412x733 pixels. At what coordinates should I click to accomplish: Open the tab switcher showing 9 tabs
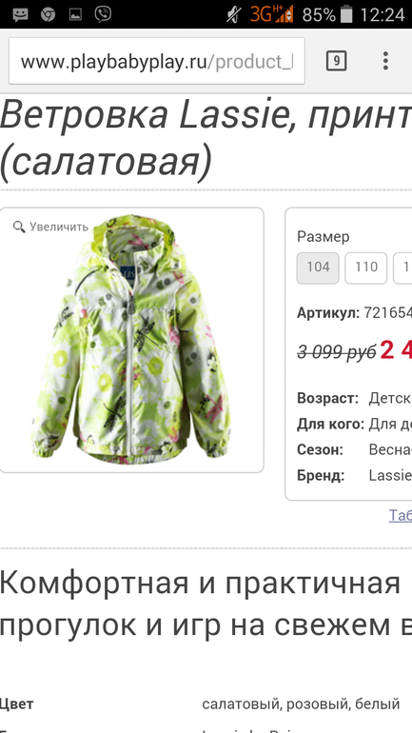tap(336, 61)
